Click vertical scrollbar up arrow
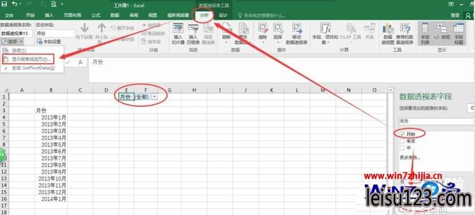The height and width of the screenshot is (215, 475). tap(391, 90)
